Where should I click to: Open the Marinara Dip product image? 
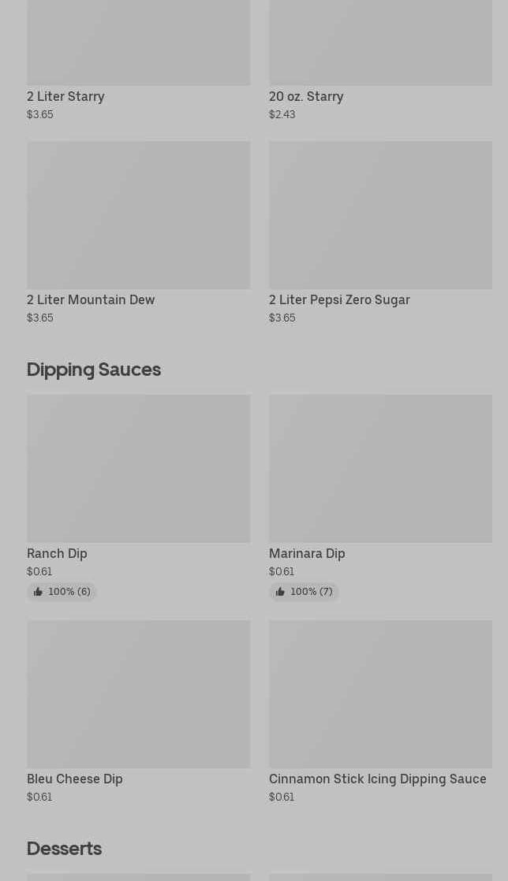click(x=380, y=469)
